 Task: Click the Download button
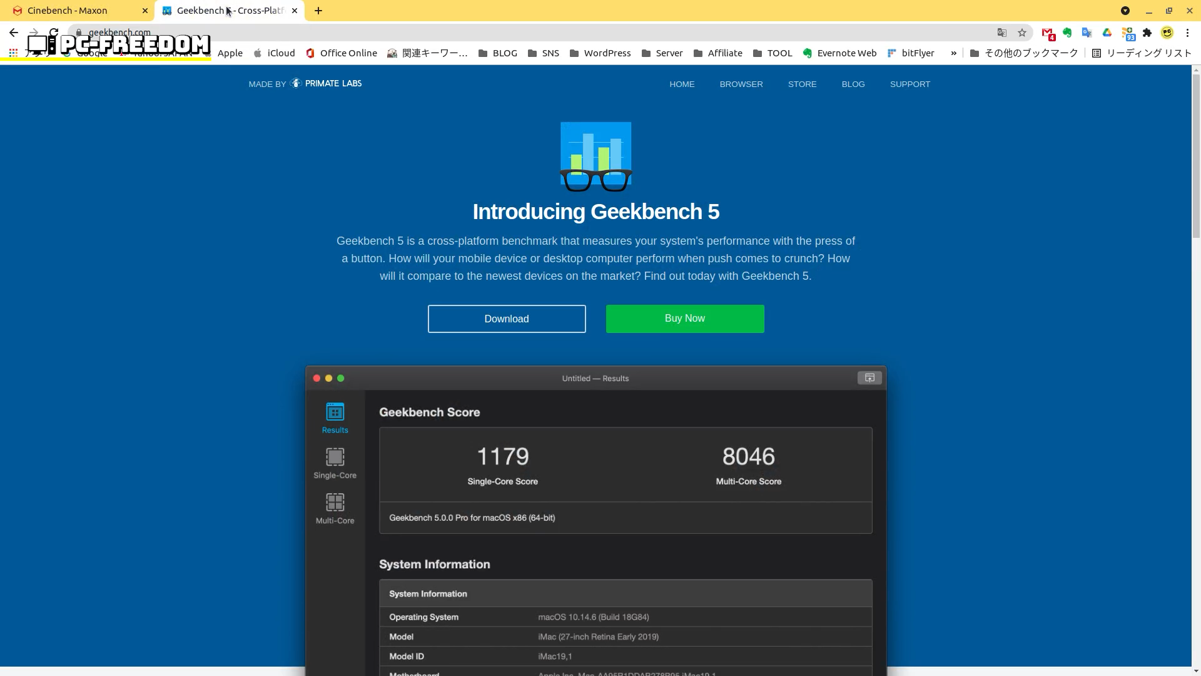pyautogui.click(x=507, y=319)
